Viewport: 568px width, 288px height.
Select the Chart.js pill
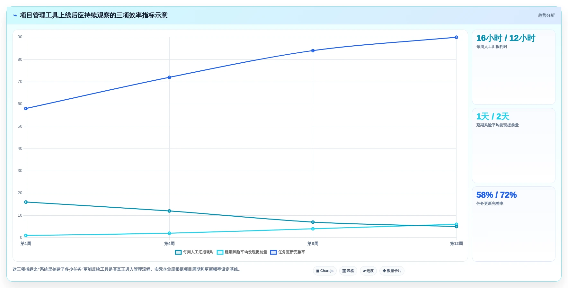[325, 271]
